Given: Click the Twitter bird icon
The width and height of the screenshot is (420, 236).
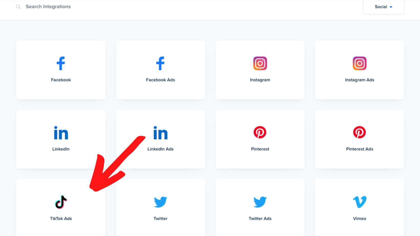Looking at the screenshot, I should click(161, 202).
